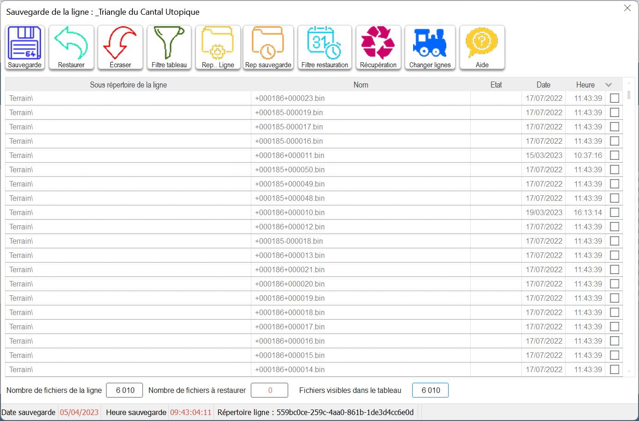Check the box for +000186+000023.bin
The width and height of the screenshot is (639, 421).
click(x=615, y=98)
